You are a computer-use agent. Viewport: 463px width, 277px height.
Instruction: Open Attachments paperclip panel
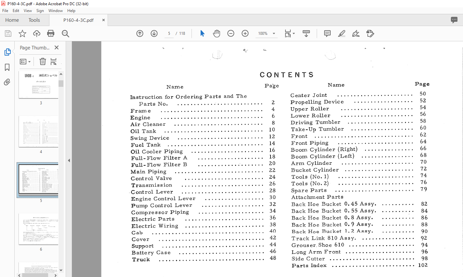[x=7, y=82]
